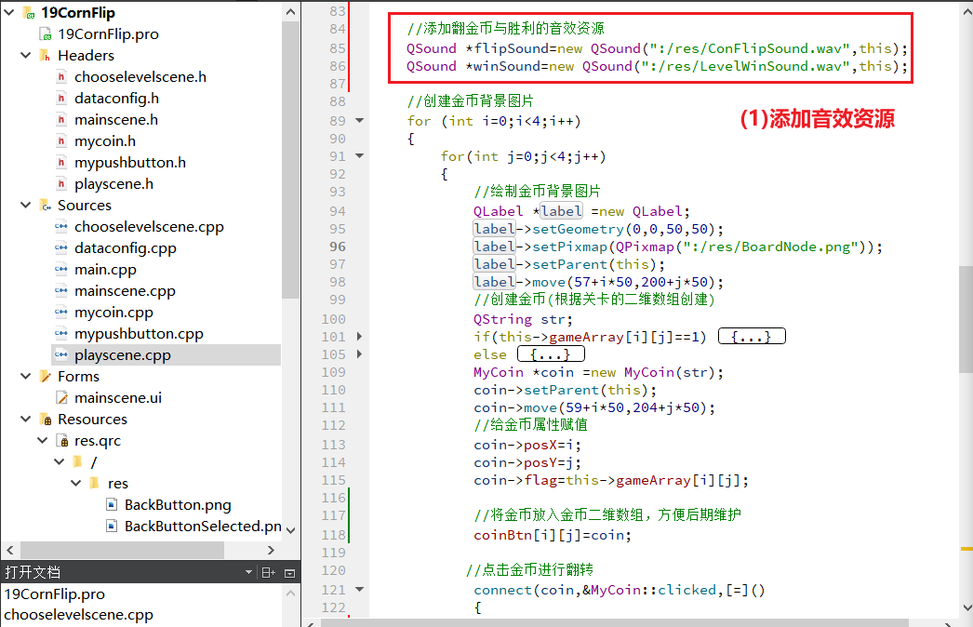
Task: Fold the connect lambda at line 121
Action: 359,590
